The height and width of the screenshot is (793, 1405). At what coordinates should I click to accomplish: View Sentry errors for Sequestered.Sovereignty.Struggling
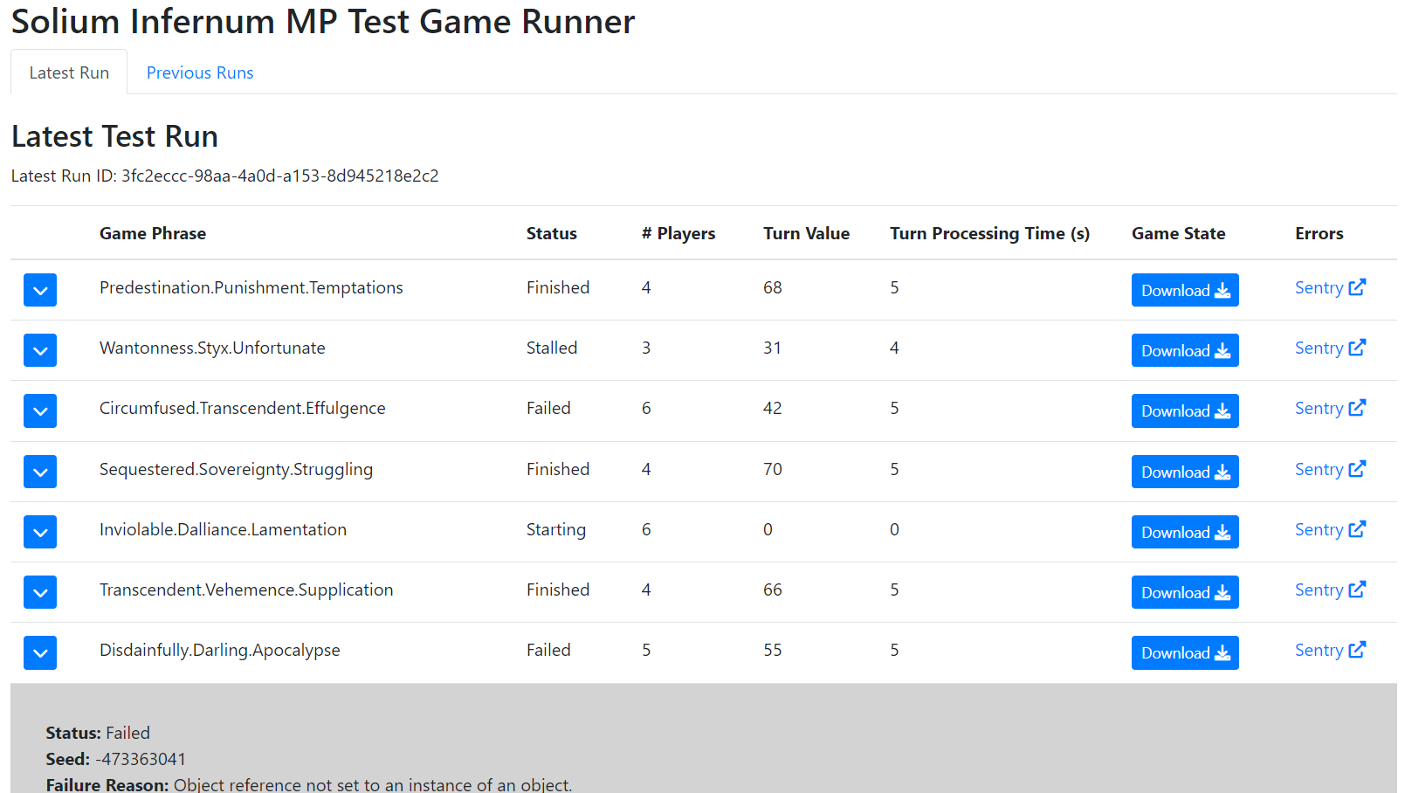point(1329,469)
